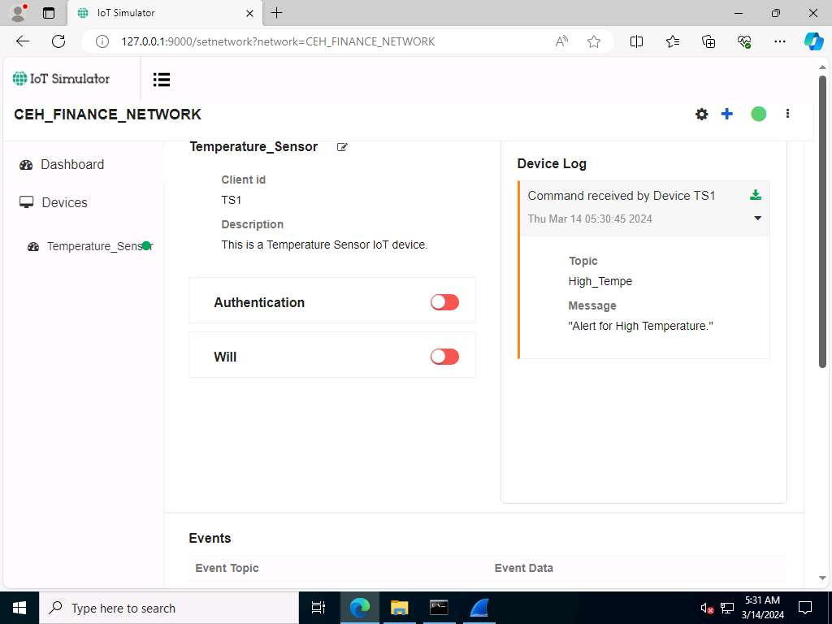This screenshot has height=624, width=832.
Task: Open split screen icon
Action: (x=636, y=41)
